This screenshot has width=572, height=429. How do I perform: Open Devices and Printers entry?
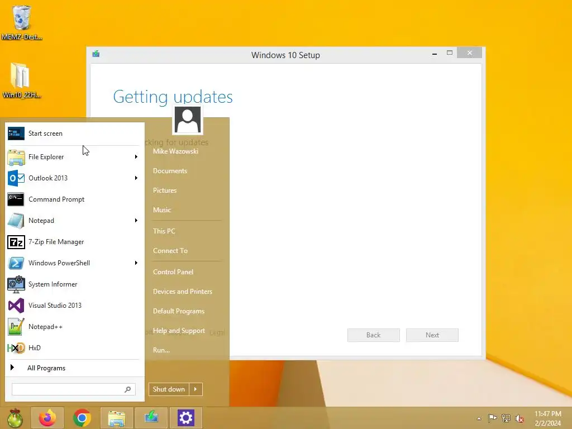click(x=183, y=292)
